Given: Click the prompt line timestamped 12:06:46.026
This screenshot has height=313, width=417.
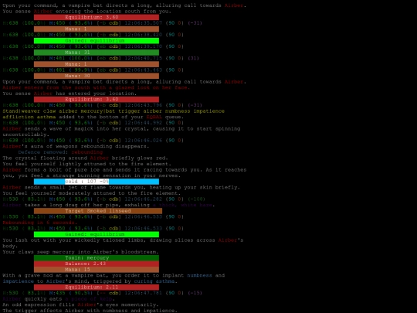Looking at the screenshot, I should [x=93, y=140].
